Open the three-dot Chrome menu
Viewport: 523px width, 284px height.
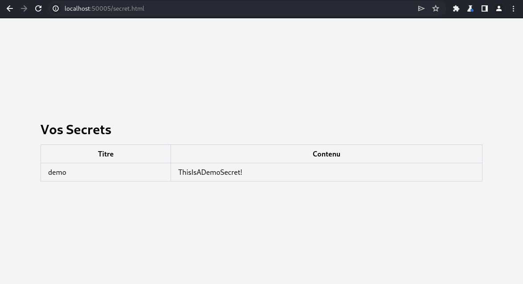click(513, 8)
